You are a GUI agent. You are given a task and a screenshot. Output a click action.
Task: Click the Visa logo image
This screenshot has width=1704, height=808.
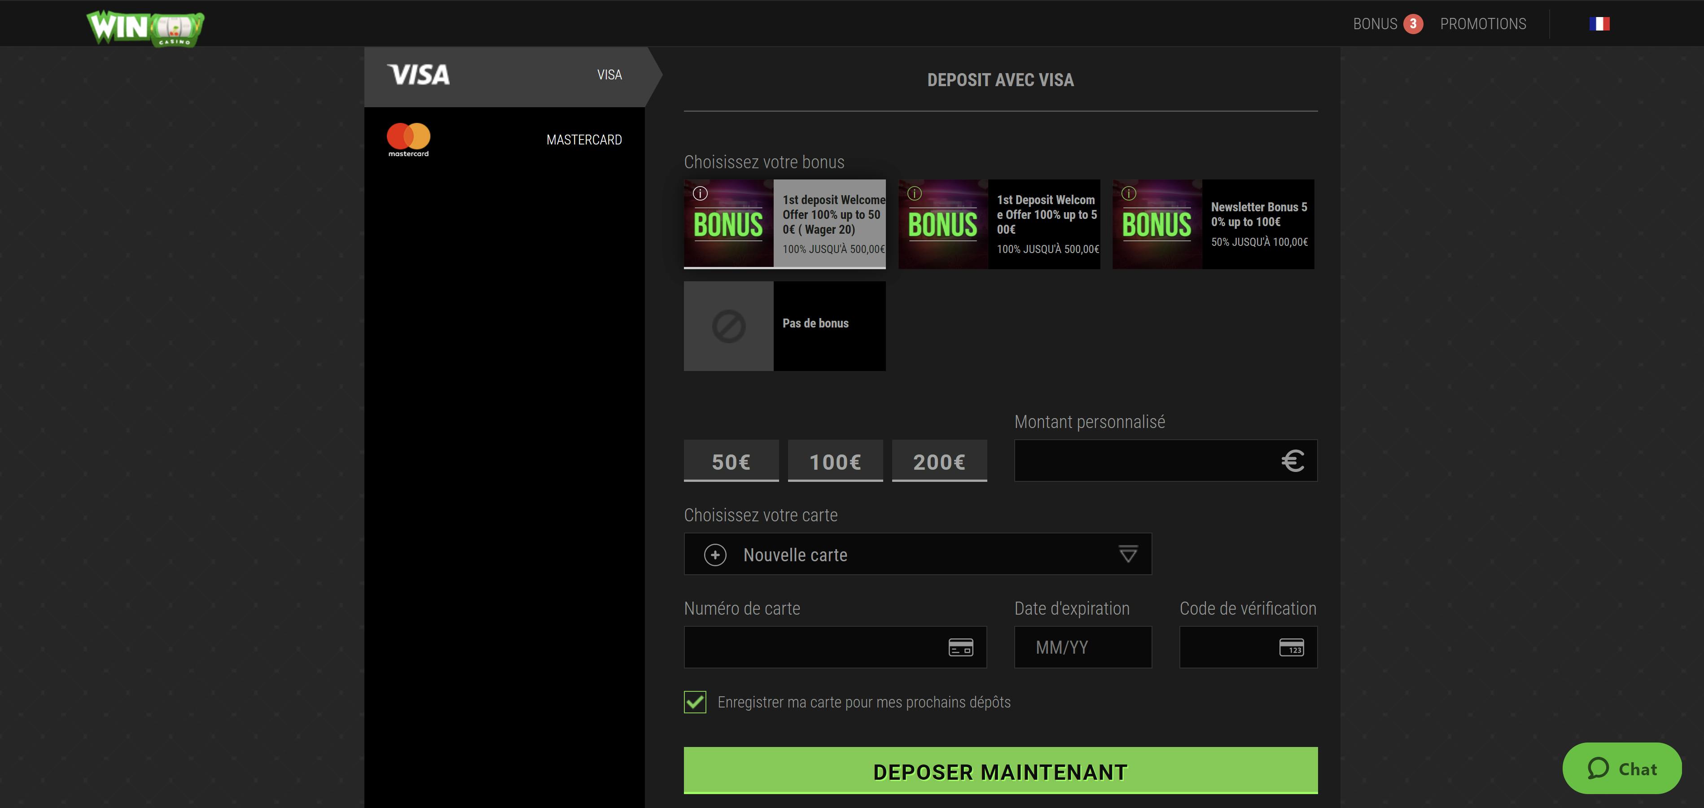click(x=419, y=75)
